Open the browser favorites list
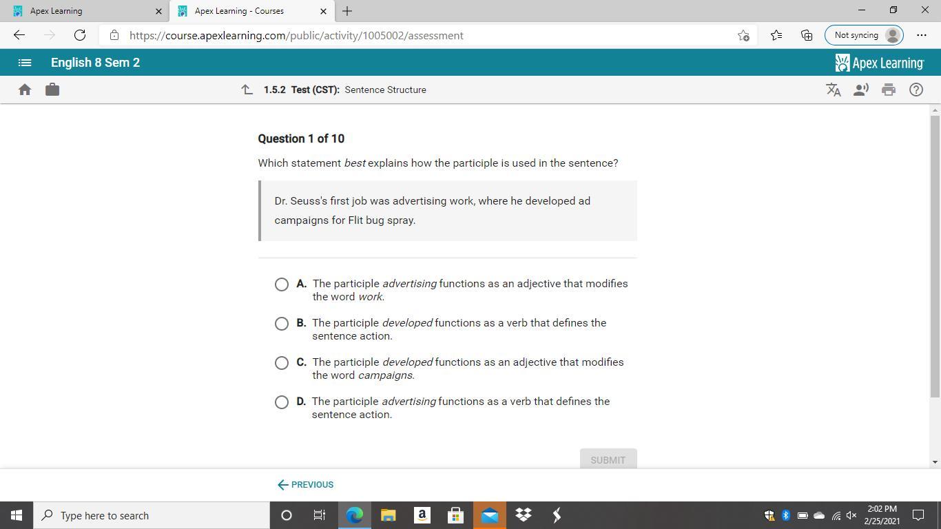Viewport: 941px width, 529px height. 776,35
